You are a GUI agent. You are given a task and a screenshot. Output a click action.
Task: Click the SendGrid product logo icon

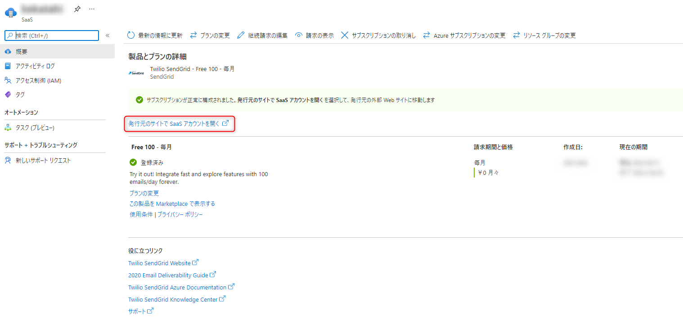pyautogui.click(x=136, y=72)
